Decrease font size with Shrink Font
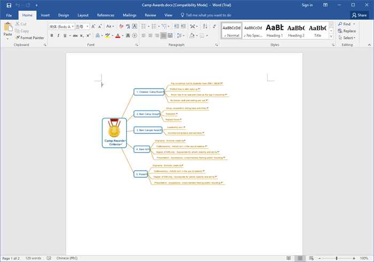 (x=100, y=27)
